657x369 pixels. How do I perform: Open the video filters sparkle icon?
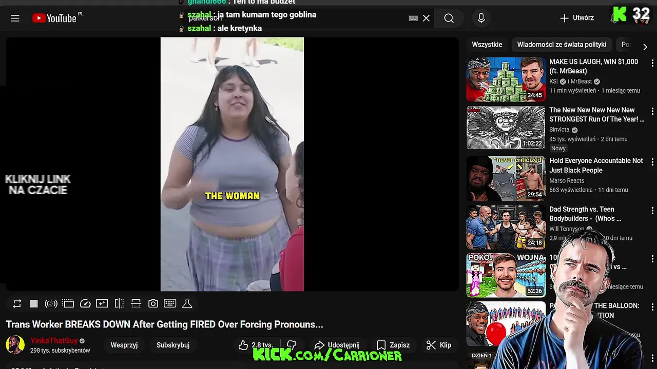[102, 303]
